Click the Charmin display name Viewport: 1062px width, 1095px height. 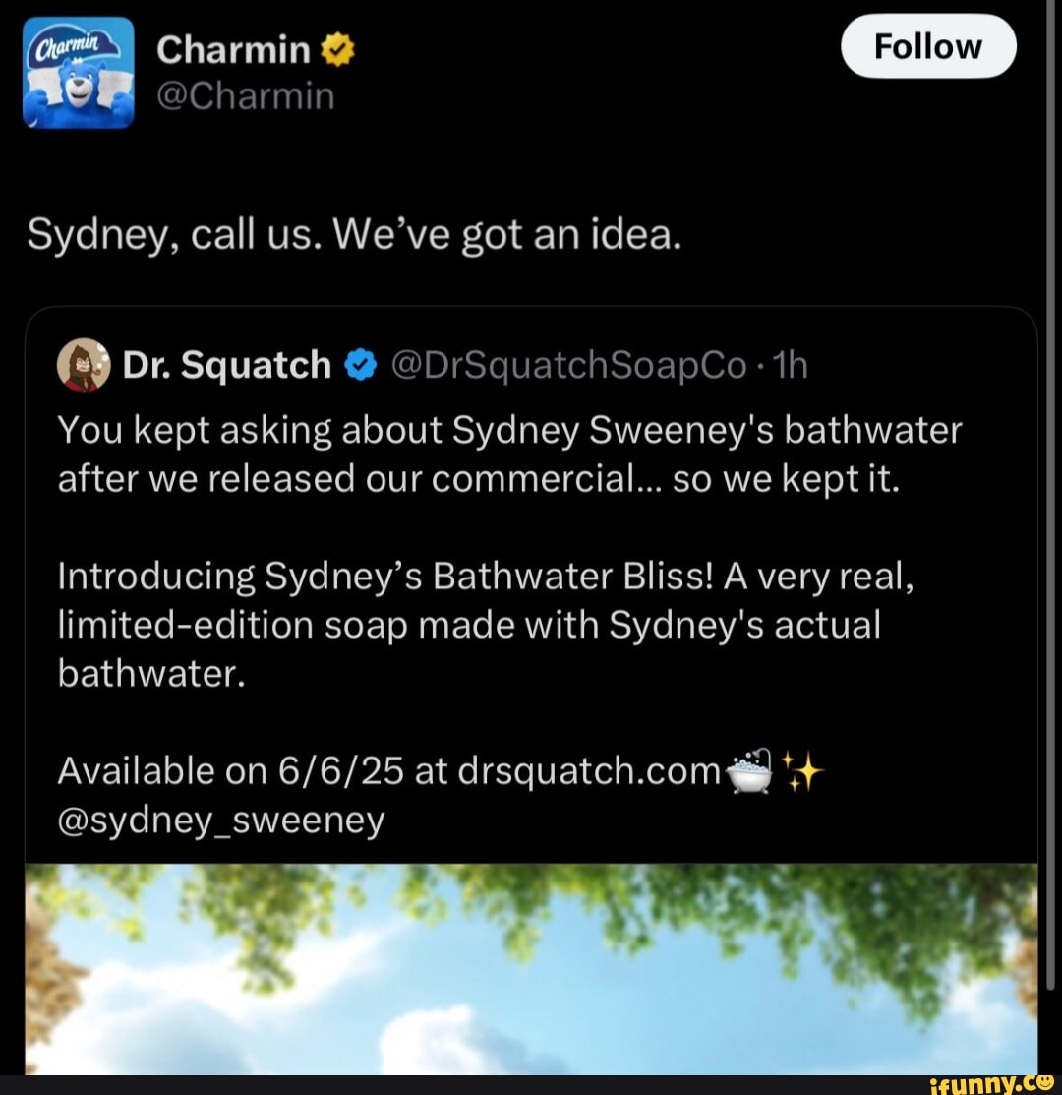pos(232,49)
